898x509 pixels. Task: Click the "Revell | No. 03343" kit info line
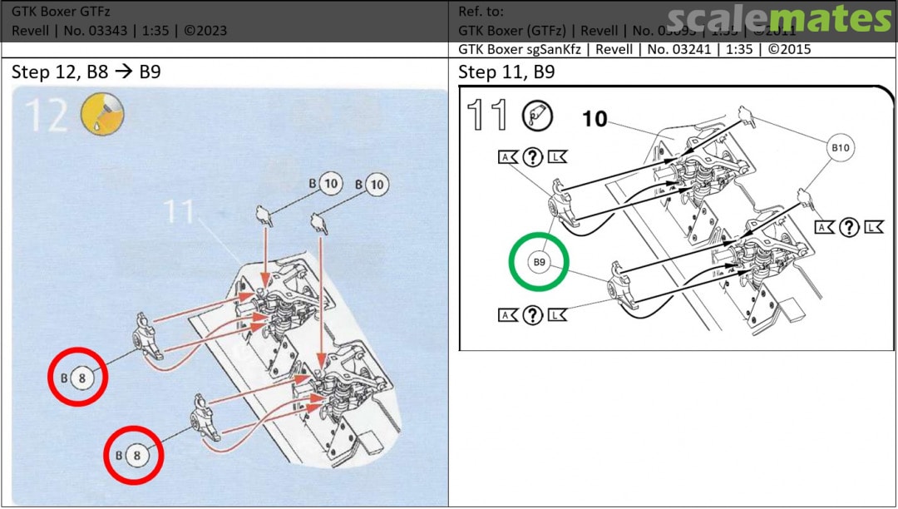[x=119, y=31]
